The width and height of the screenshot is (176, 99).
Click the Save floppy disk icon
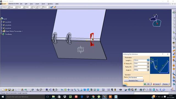click(9, 90)
